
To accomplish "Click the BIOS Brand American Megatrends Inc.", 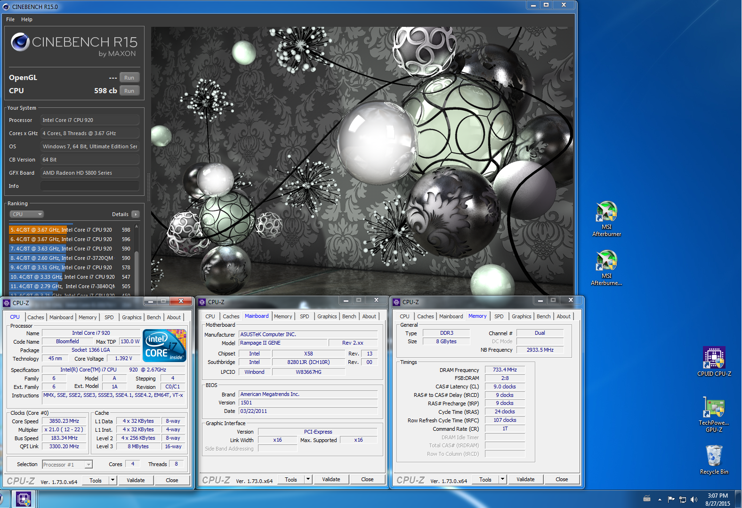I will (308, 394).
